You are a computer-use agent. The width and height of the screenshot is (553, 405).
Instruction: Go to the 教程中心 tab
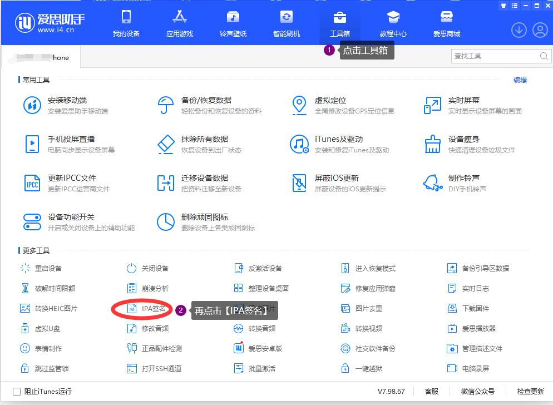393,23
